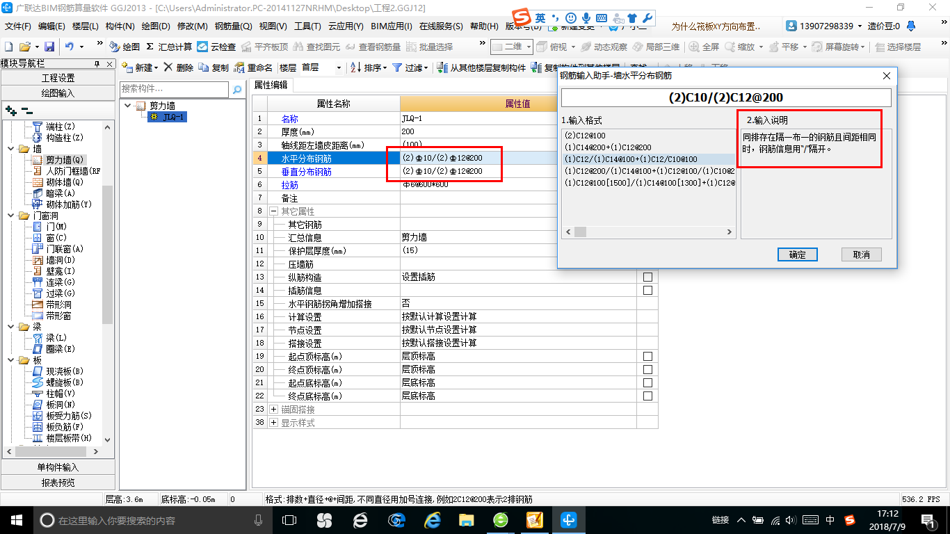Click the 重命名 rename icon

[254, 67]
